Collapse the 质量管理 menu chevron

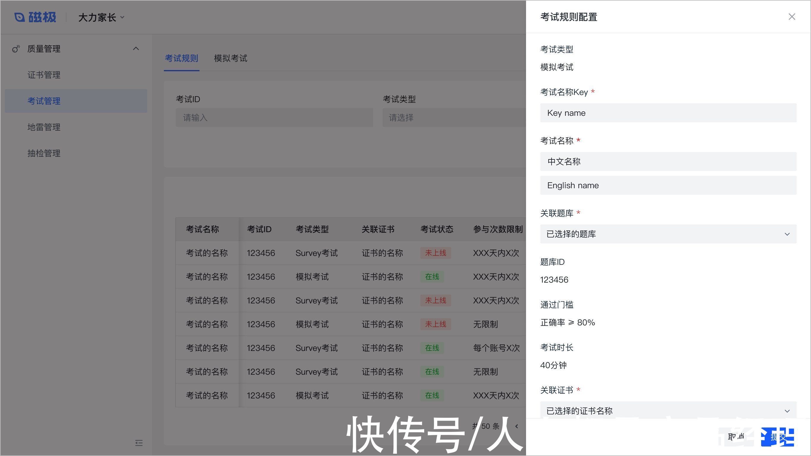coord(136,48)
